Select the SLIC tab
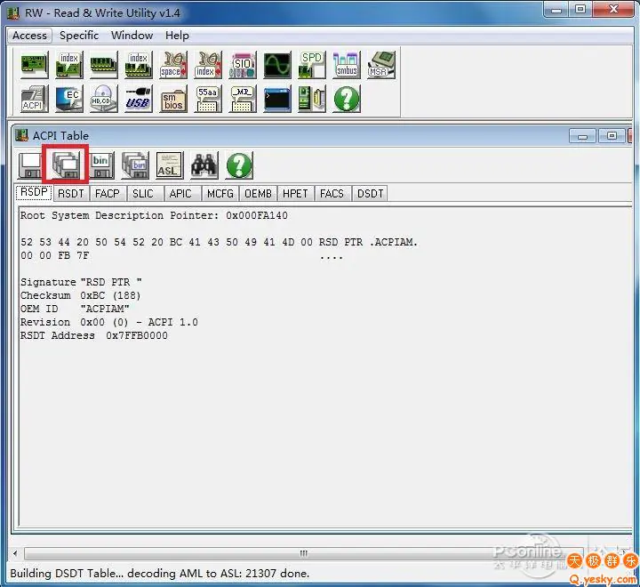The width and height of the screenshot is (640, 587). (142, 193)
